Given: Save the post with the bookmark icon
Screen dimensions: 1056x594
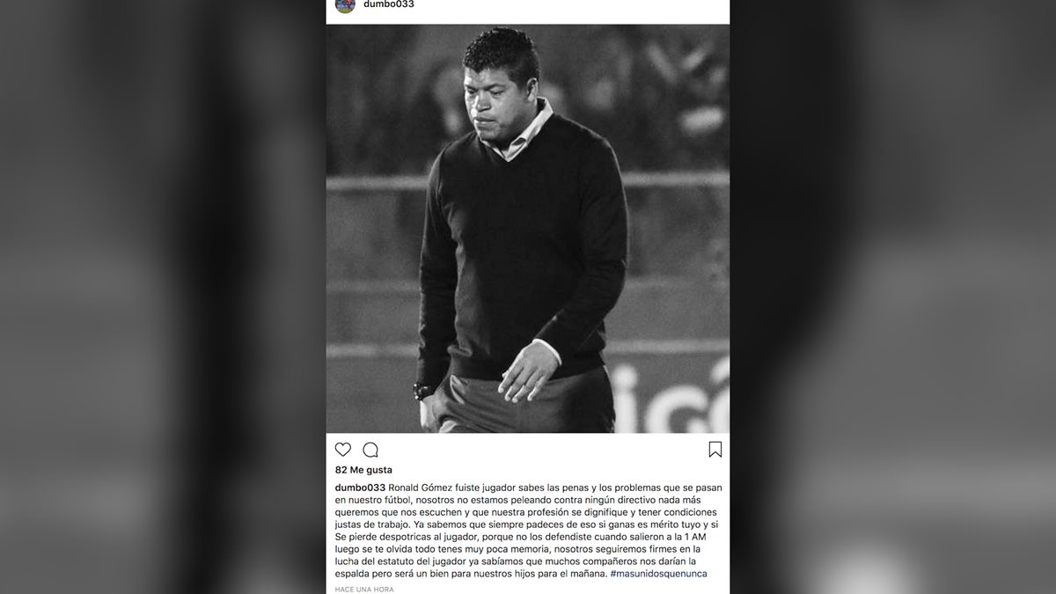Looking at the screenshot, I should point(715,450).
